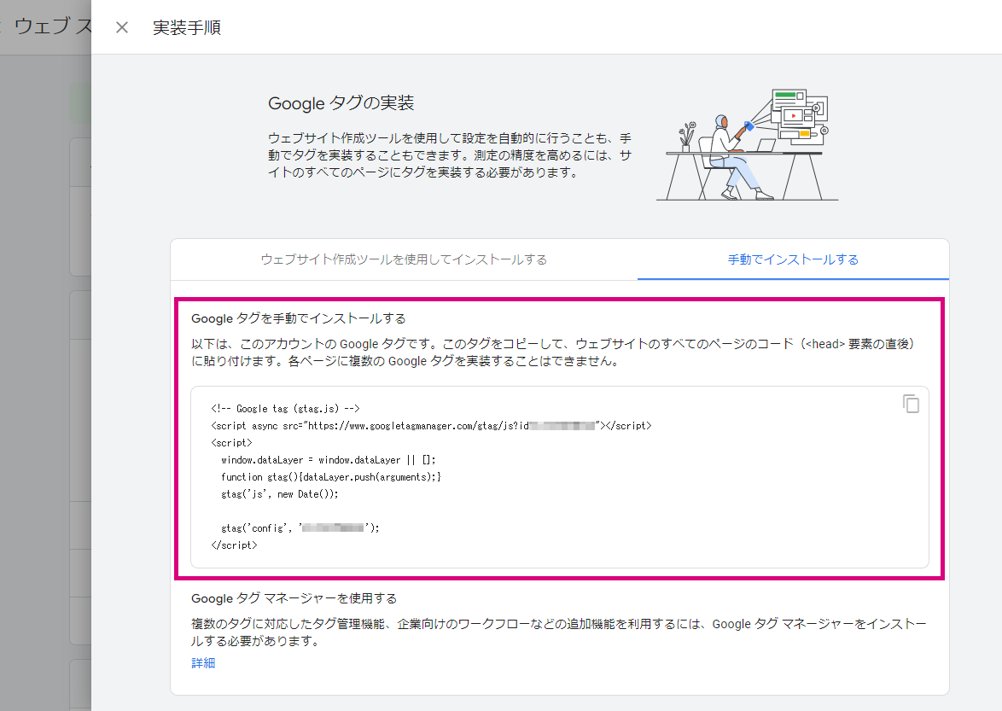Click the Google タグの実装 heading
Image resolution: width=1002 pixels, height=711 pixels.
click(x=341, y=103)
